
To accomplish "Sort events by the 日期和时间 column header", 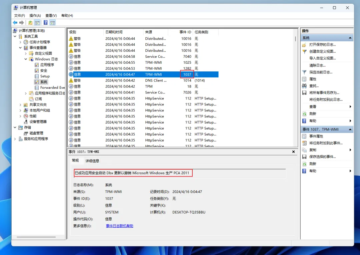I will click(124, 32).
